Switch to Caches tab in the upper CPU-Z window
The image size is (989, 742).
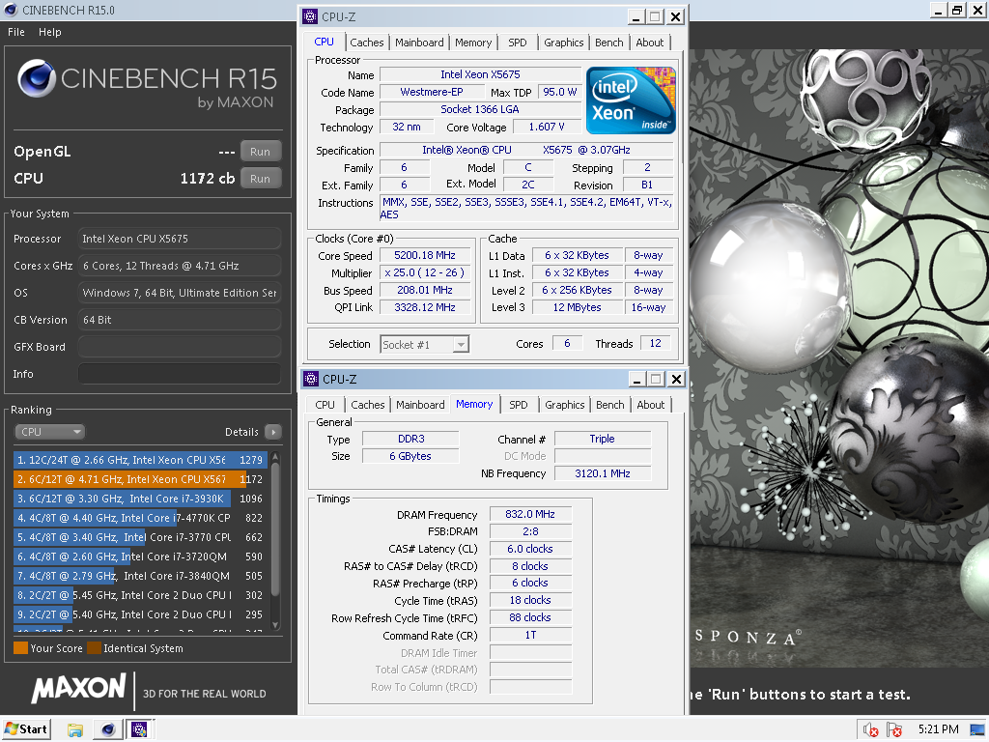366,43
